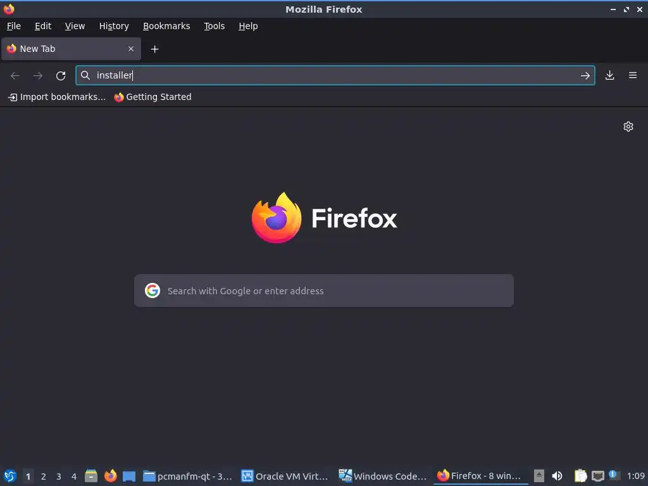Click the Firefox logo on the page
The height and width of the screenshot is (486, 648).
pyautogui.click(x=324, y=218)
